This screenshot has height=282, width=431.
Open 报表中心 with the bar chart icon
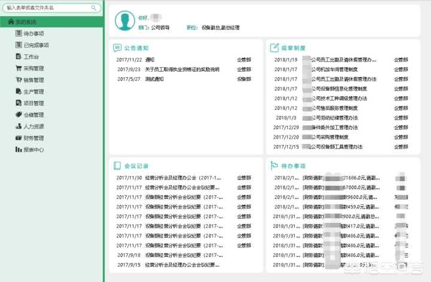[30, 149]
